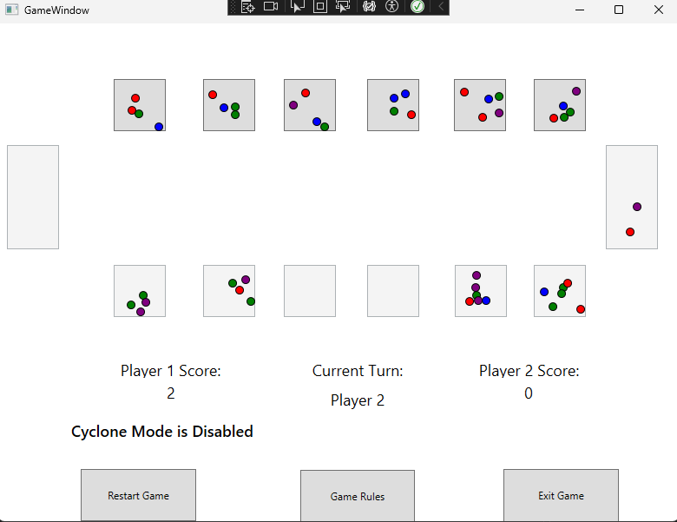Select the first empty bottom-row pit

pos(310,291)
